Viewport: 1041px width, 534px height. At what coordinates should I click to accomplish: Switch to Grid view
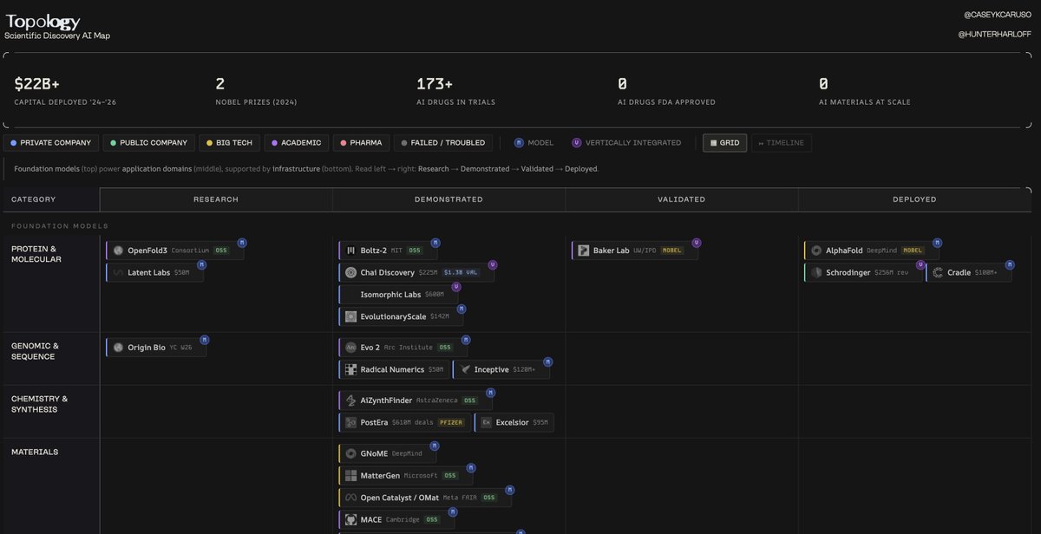pos(724,143)
